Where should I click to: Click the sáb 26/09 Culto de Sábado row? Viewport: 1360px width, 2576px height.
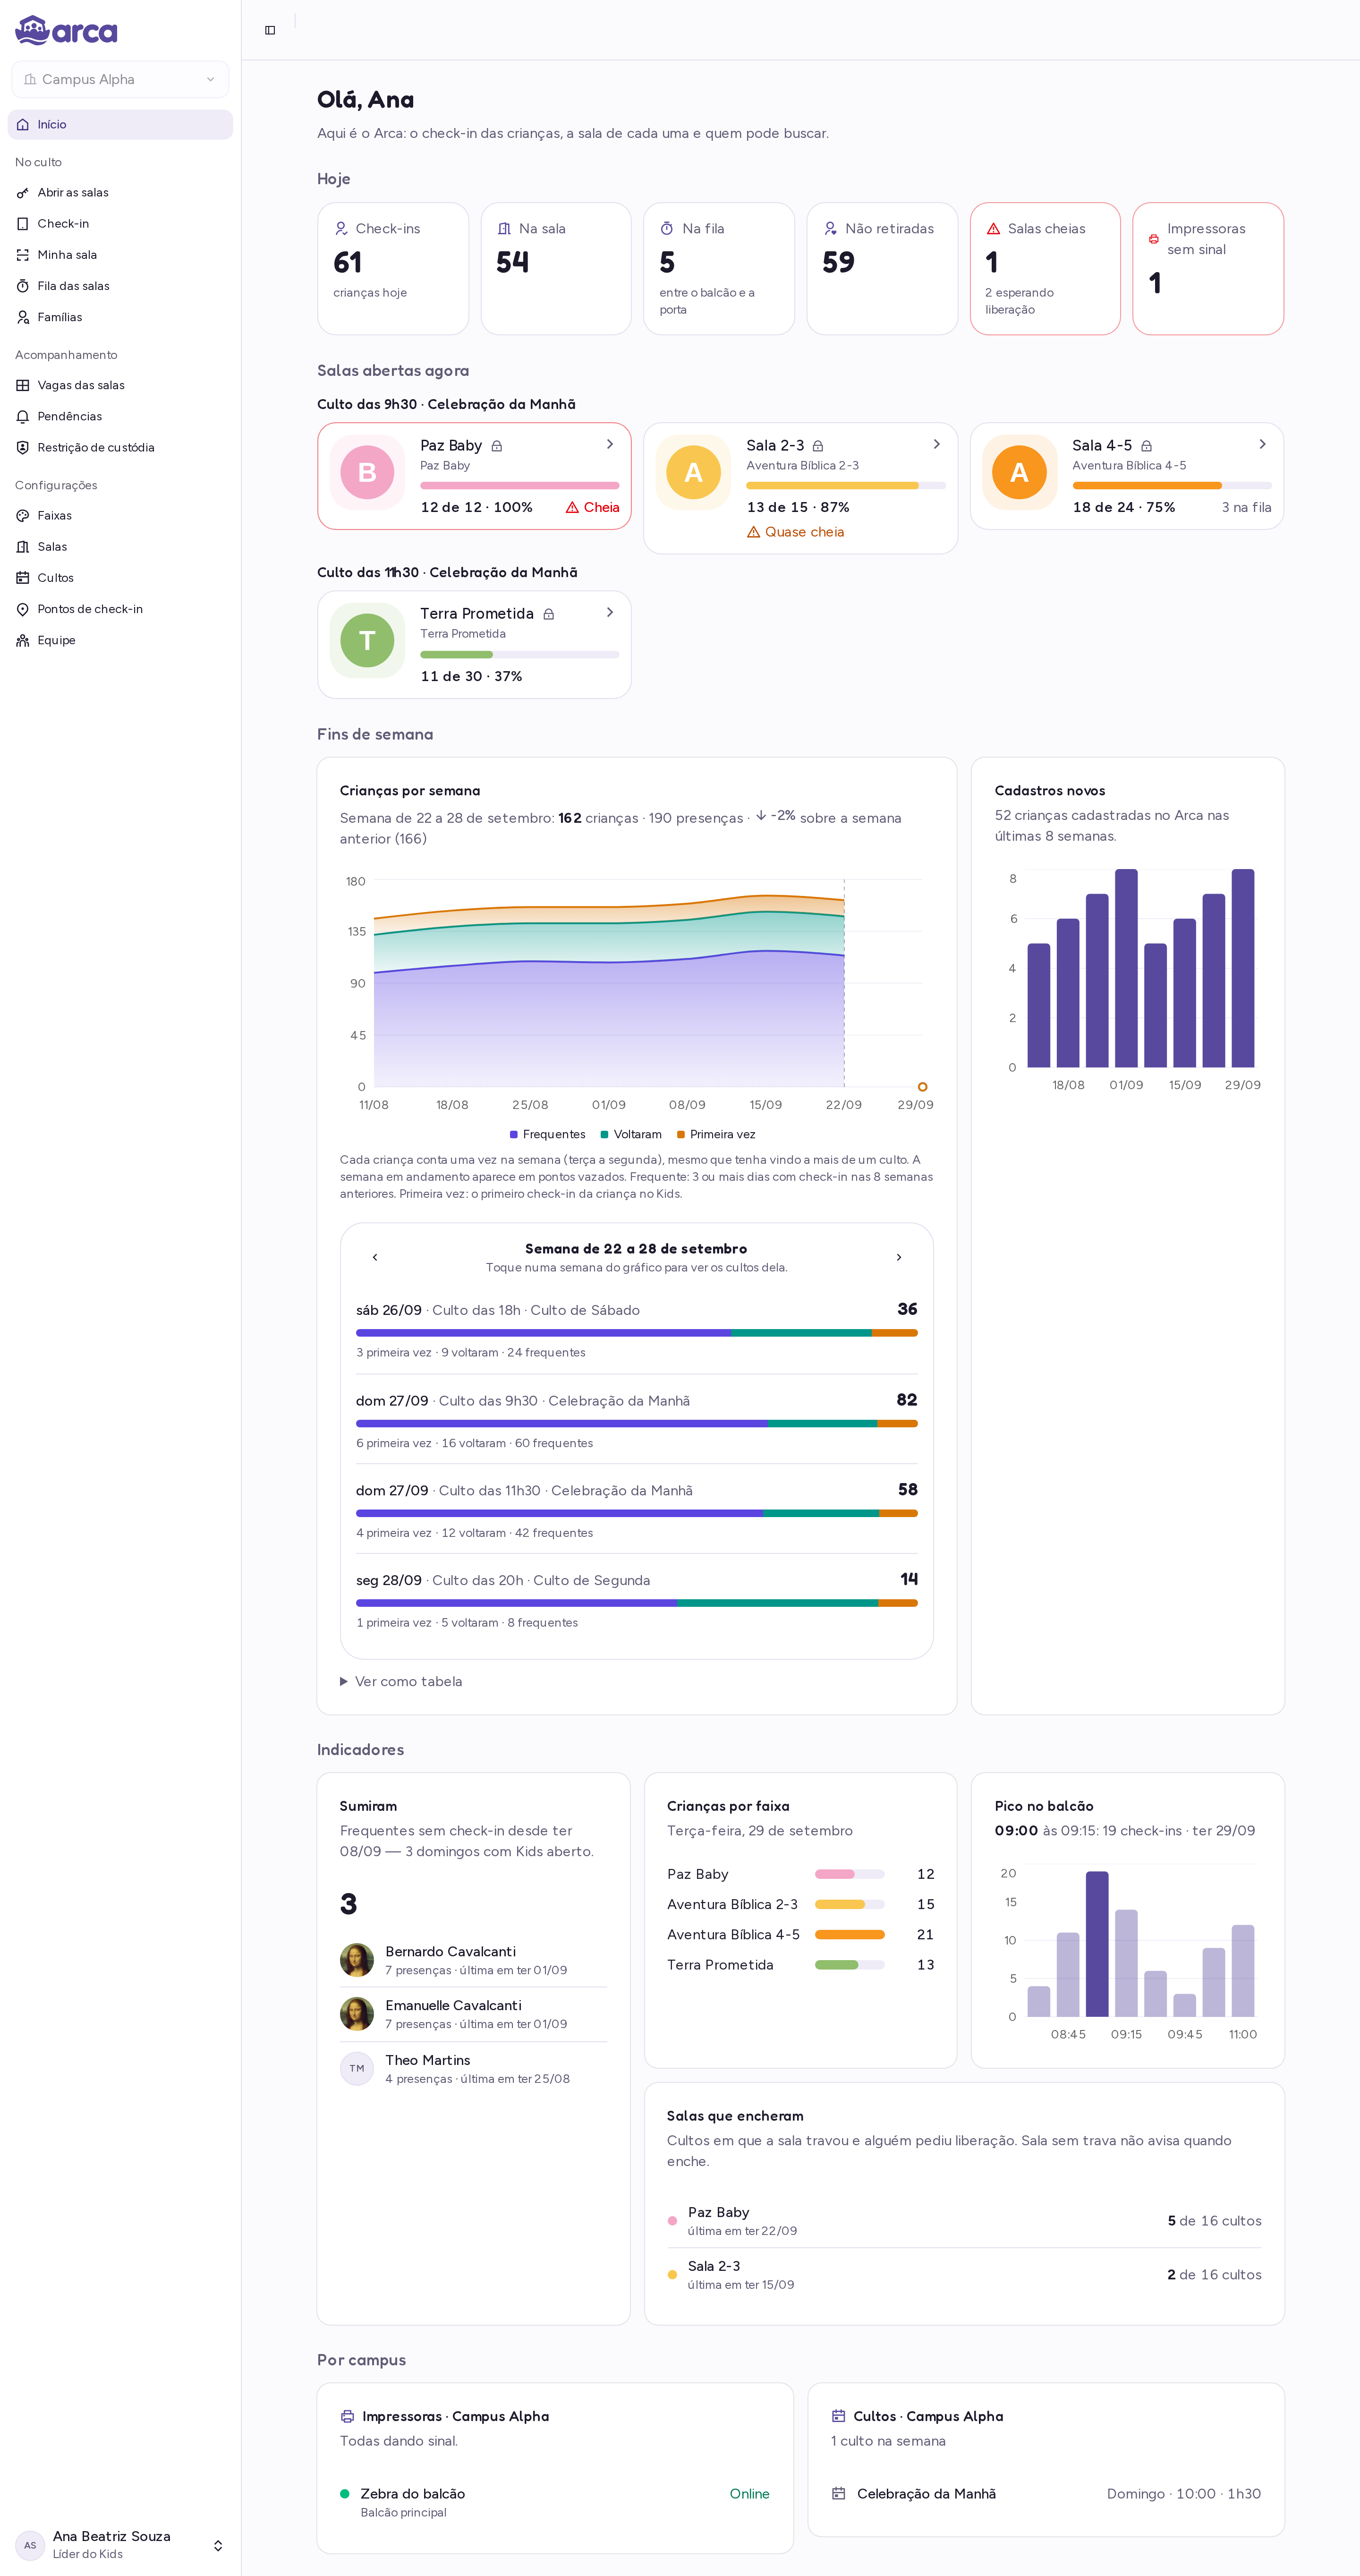pyautogui.click(x=637, y=1330)
